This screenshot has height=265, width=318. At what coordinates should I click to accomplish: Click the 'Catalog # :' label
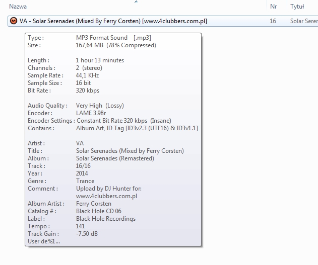pos(42,211)
